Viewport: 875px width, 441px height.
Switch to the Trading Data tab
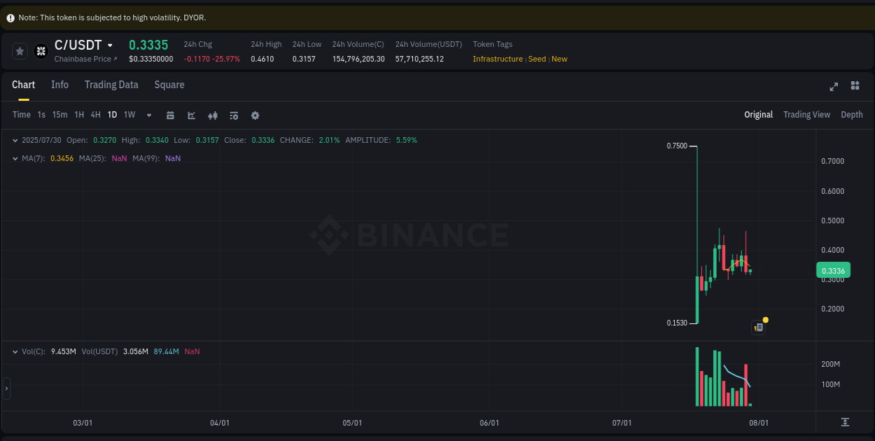click(111, 85)
